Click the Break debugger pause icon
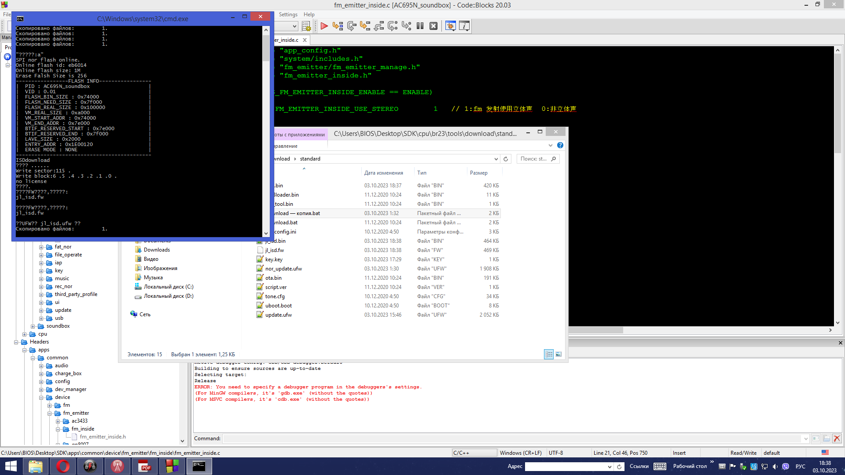The image size is (845, 475). (x=420, y=26)
